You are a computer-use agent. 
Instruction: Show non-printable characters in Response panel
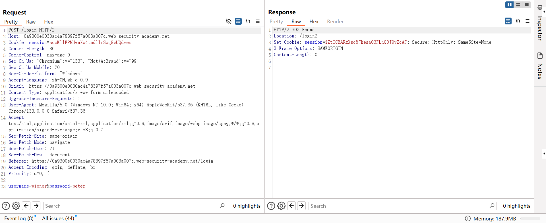click(518, 21)
